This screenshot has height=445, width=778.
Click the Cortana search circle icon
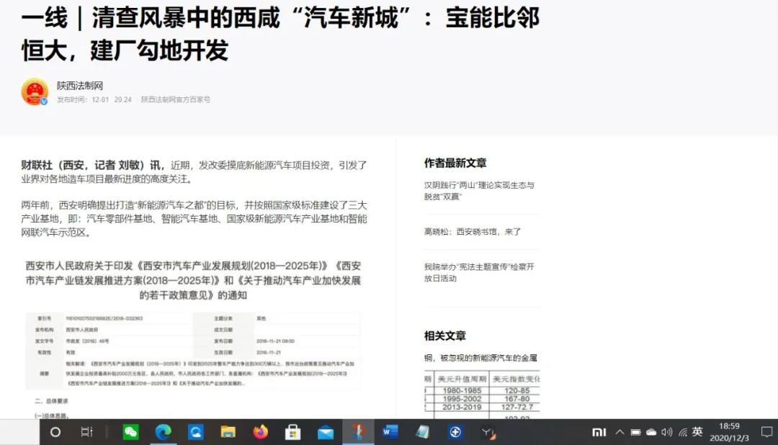click(55, 432)
